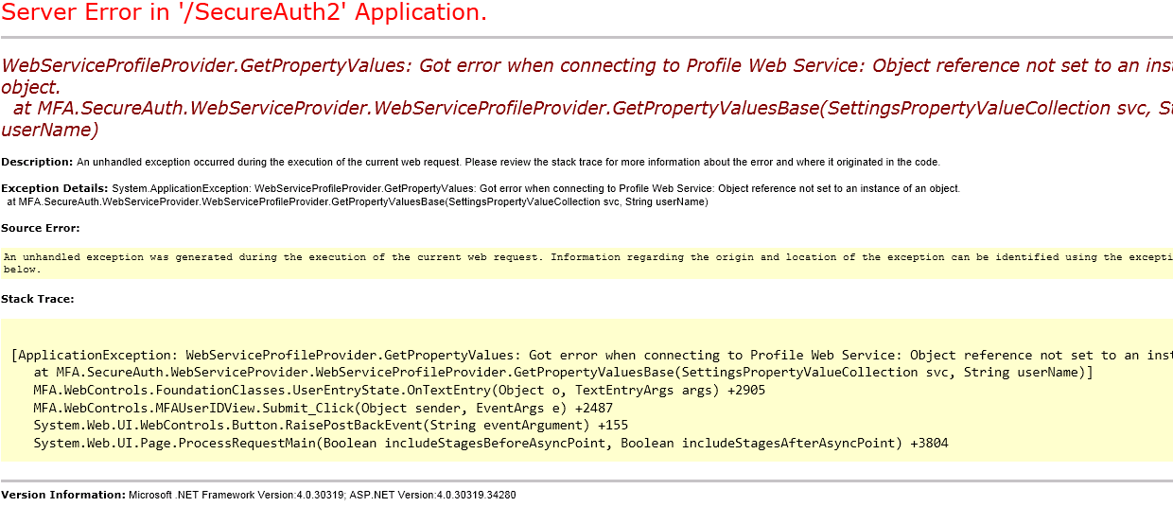Click the 'Description:' label
This screenshot has height=524, width=1173.
37,162
